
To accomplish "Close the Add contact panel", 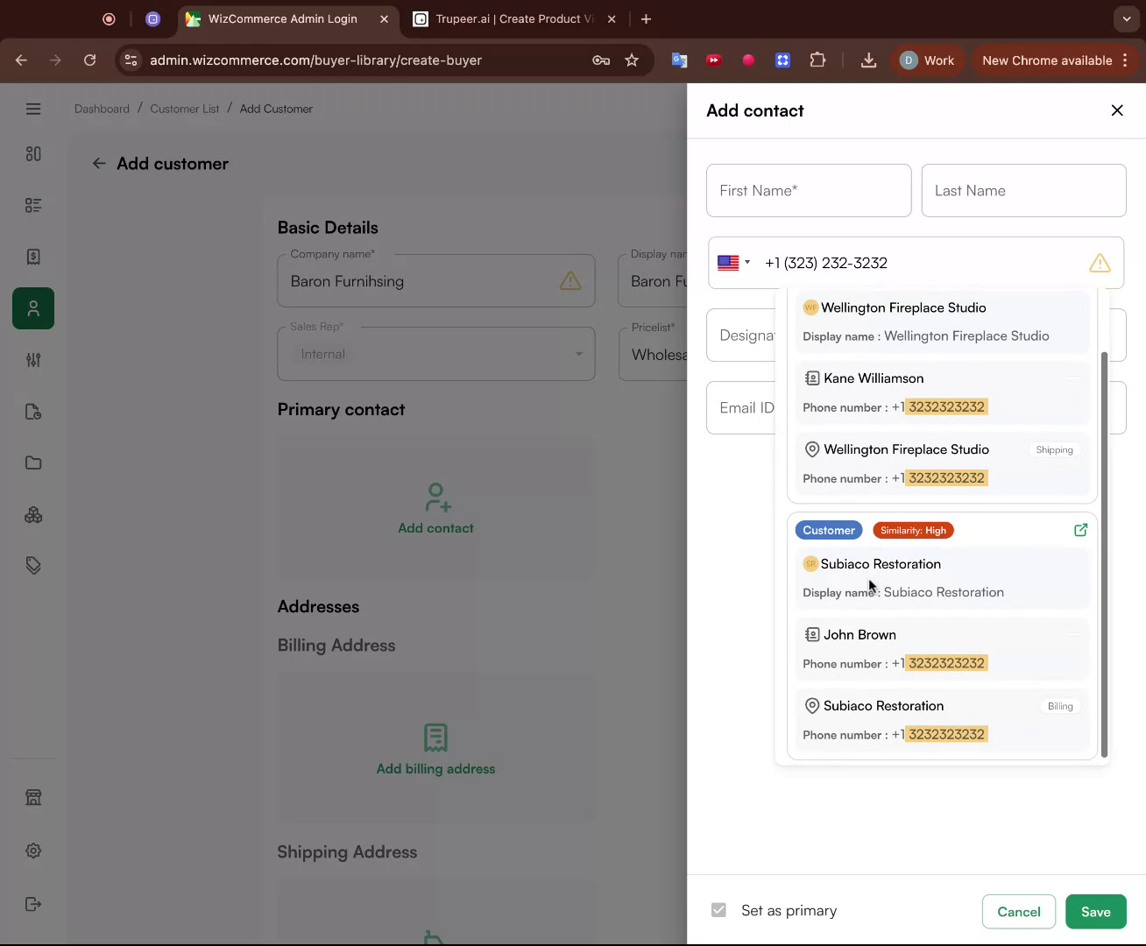I will pos(1117,110).
